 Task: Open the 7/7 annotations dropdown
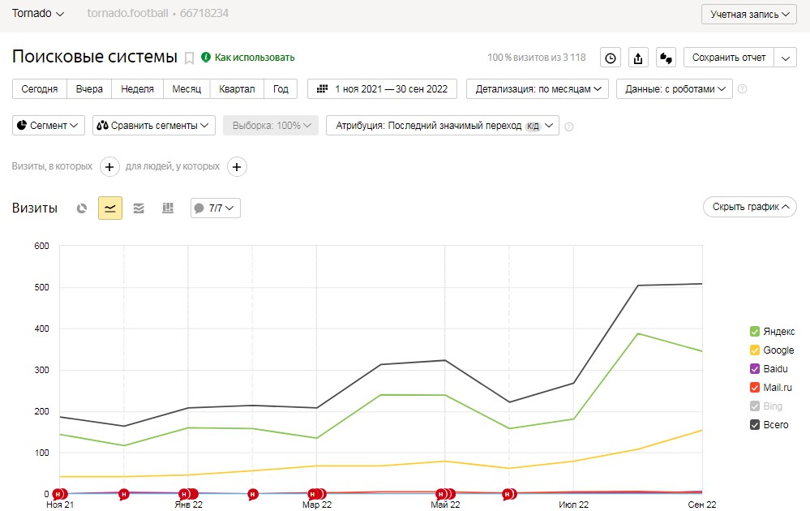click(x=216, y=208)
